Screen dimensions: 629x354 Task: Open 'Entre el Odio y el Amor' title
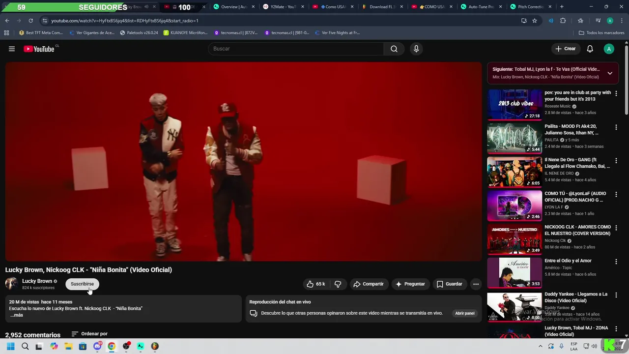568,261
